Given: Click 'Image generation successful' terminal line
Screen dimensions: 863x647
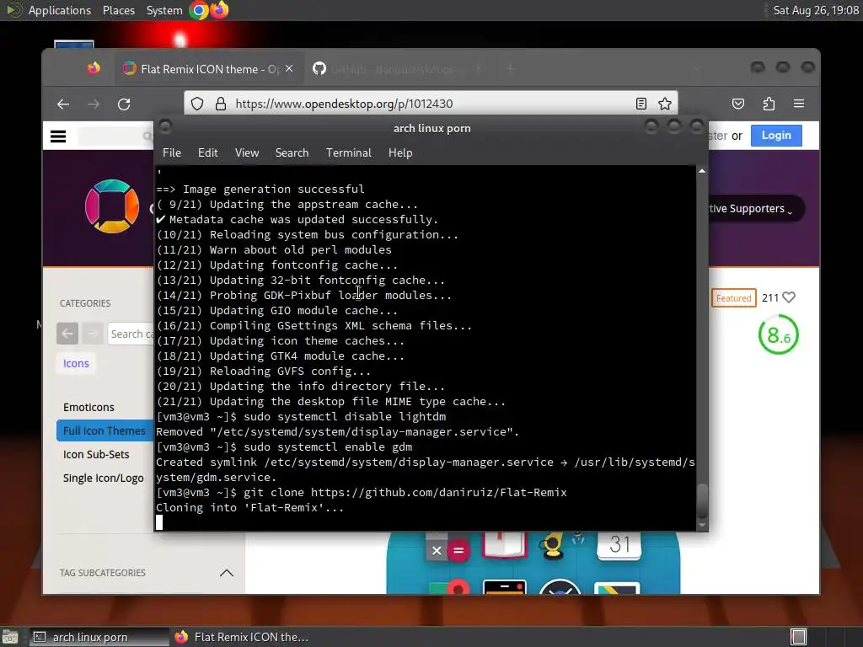Looking at the screenshot, I should pos(260,190).
